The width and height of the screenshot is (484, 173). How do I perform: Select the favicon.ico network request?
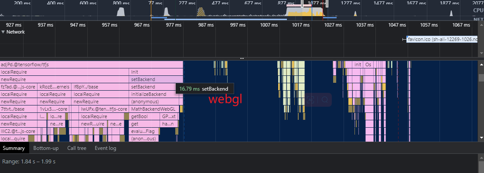[x=442, y=39]
